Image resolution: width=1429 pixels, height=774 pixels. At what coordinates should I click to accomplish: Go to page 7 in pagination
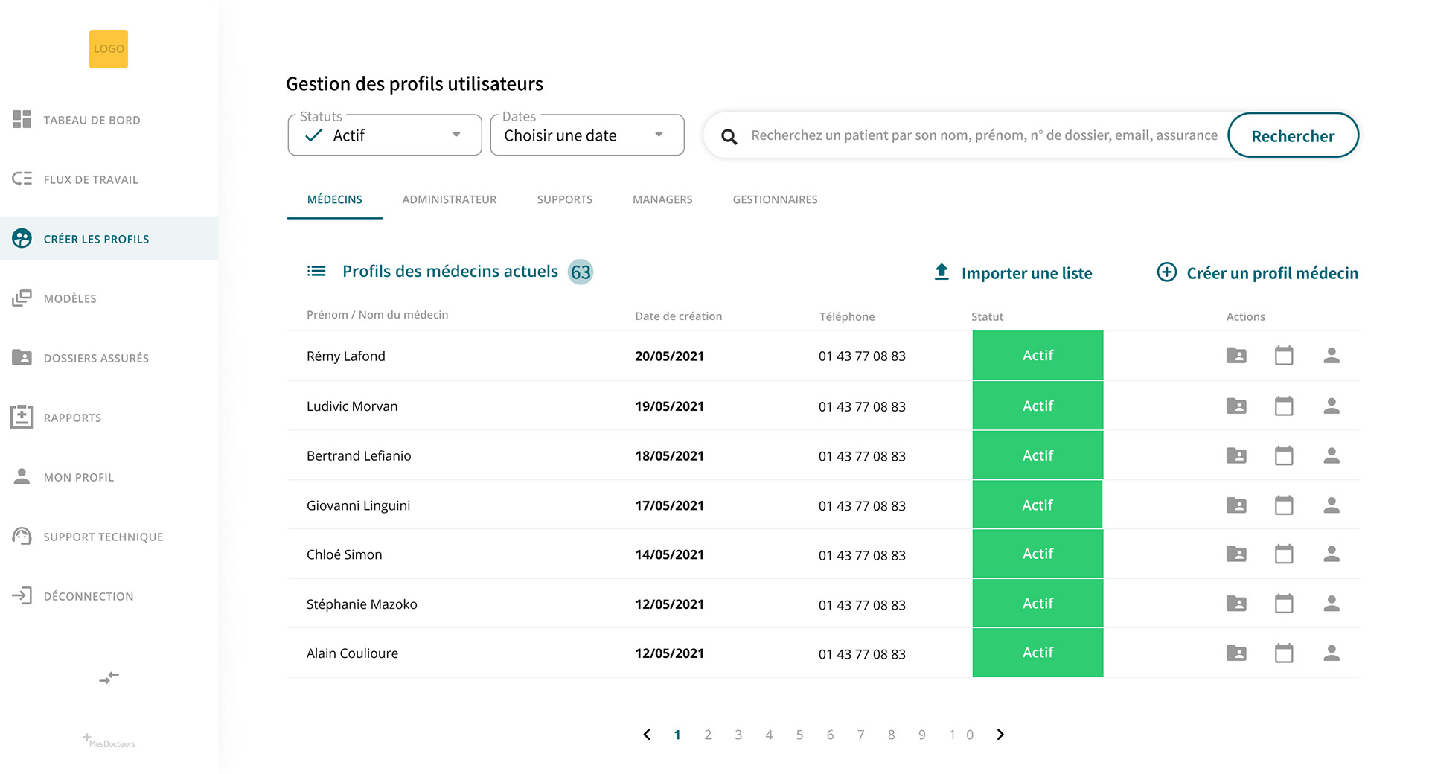tap(860, 735)
